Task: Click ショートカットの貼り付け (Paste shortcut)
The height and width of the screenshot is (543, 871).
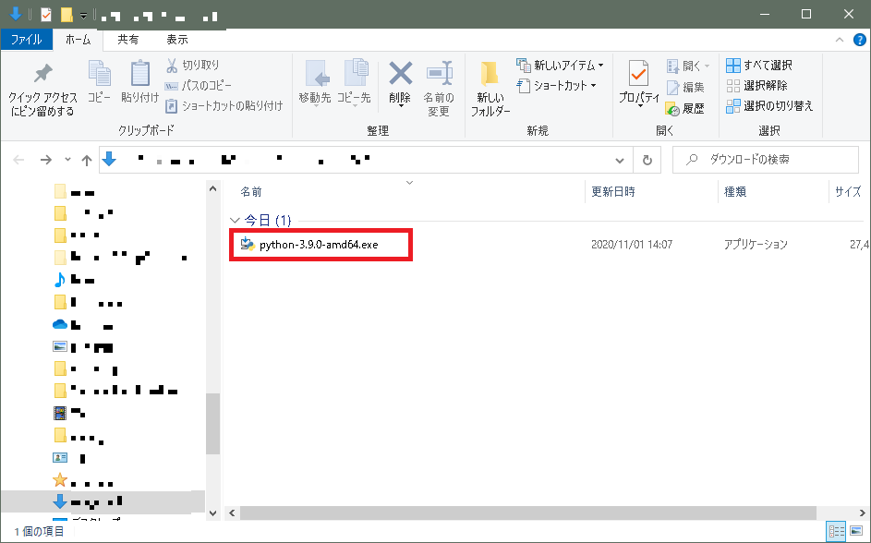Action: coord(224,105)
